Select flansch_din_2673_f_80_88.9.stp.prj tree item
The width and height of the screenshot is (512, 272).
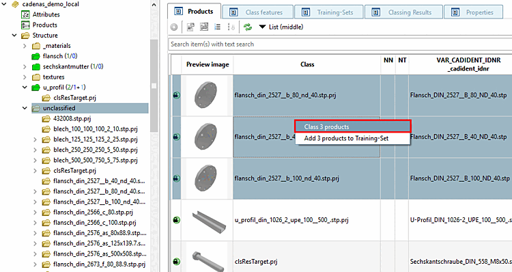(x=99, y=264)
